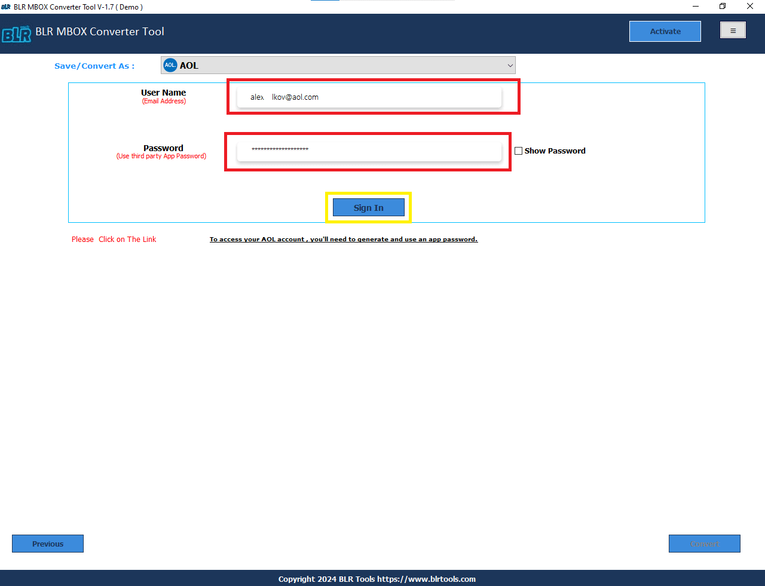The image size is (765, 586).
Task: Click the 'User Name' label
Action: click(164, 93)
